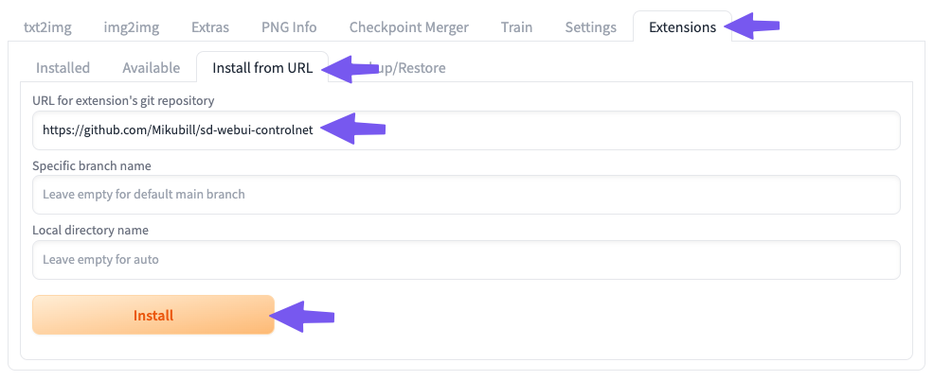Open the Checkpoint Merger tab
Image resolution: width=934 pixels, height=380 pixels.
click(x=408, y=27)
